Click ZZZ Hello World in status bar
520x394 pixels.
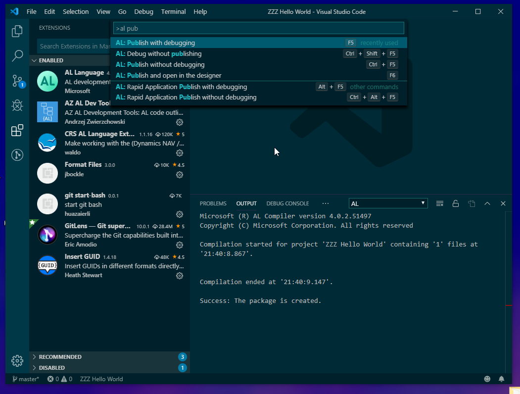click(x=101, y=379)
